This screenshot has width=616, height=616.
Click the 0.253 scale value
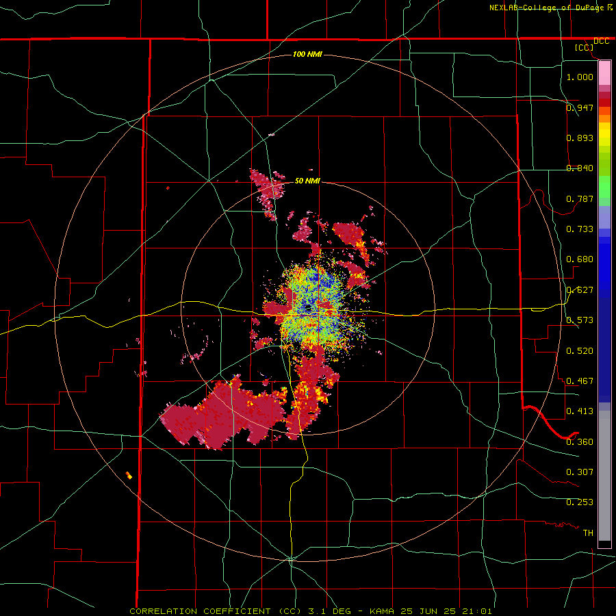580,502
